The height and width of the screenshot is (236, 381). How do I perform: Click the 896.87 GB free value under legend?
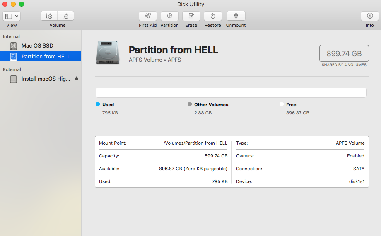(x=298, y=113)
